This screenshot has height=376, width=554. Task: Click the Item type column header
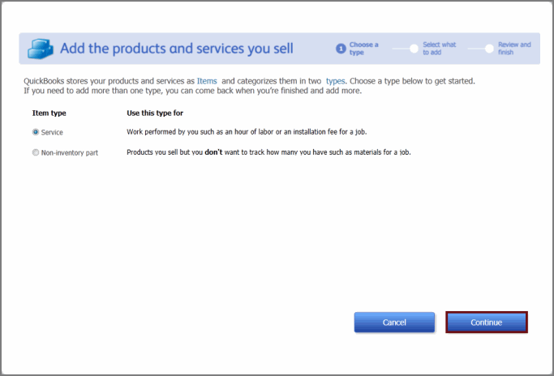point(49,113)
